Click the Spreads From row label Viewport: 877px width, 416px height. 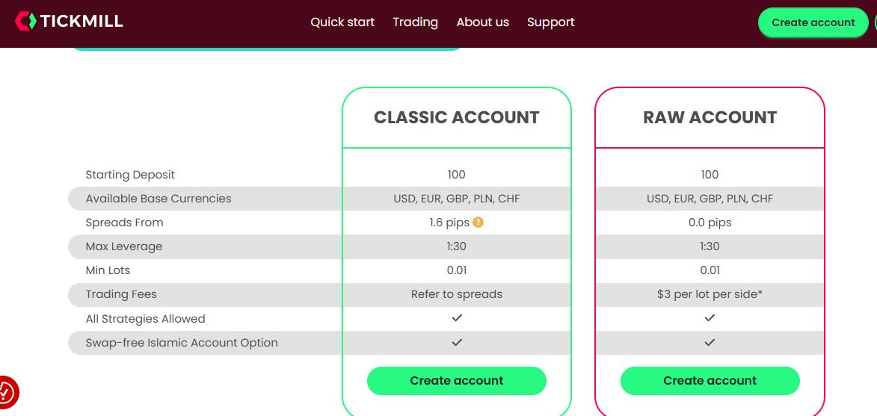[x=124, y=223]
